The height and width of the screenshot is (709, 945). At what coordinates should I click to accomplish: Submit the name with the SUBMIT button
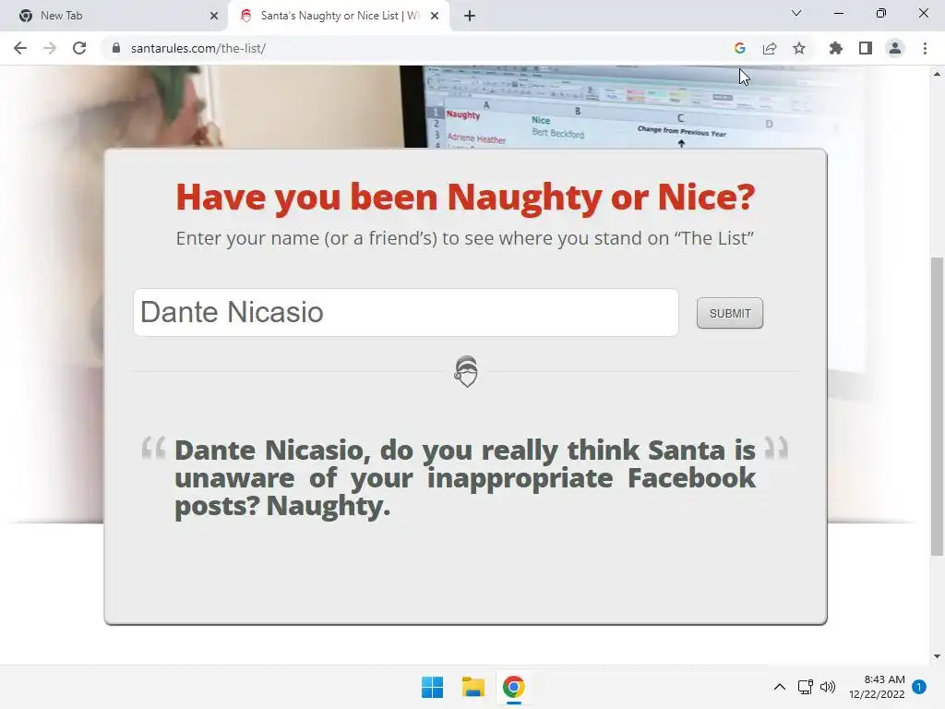click(x=730, y=313)
